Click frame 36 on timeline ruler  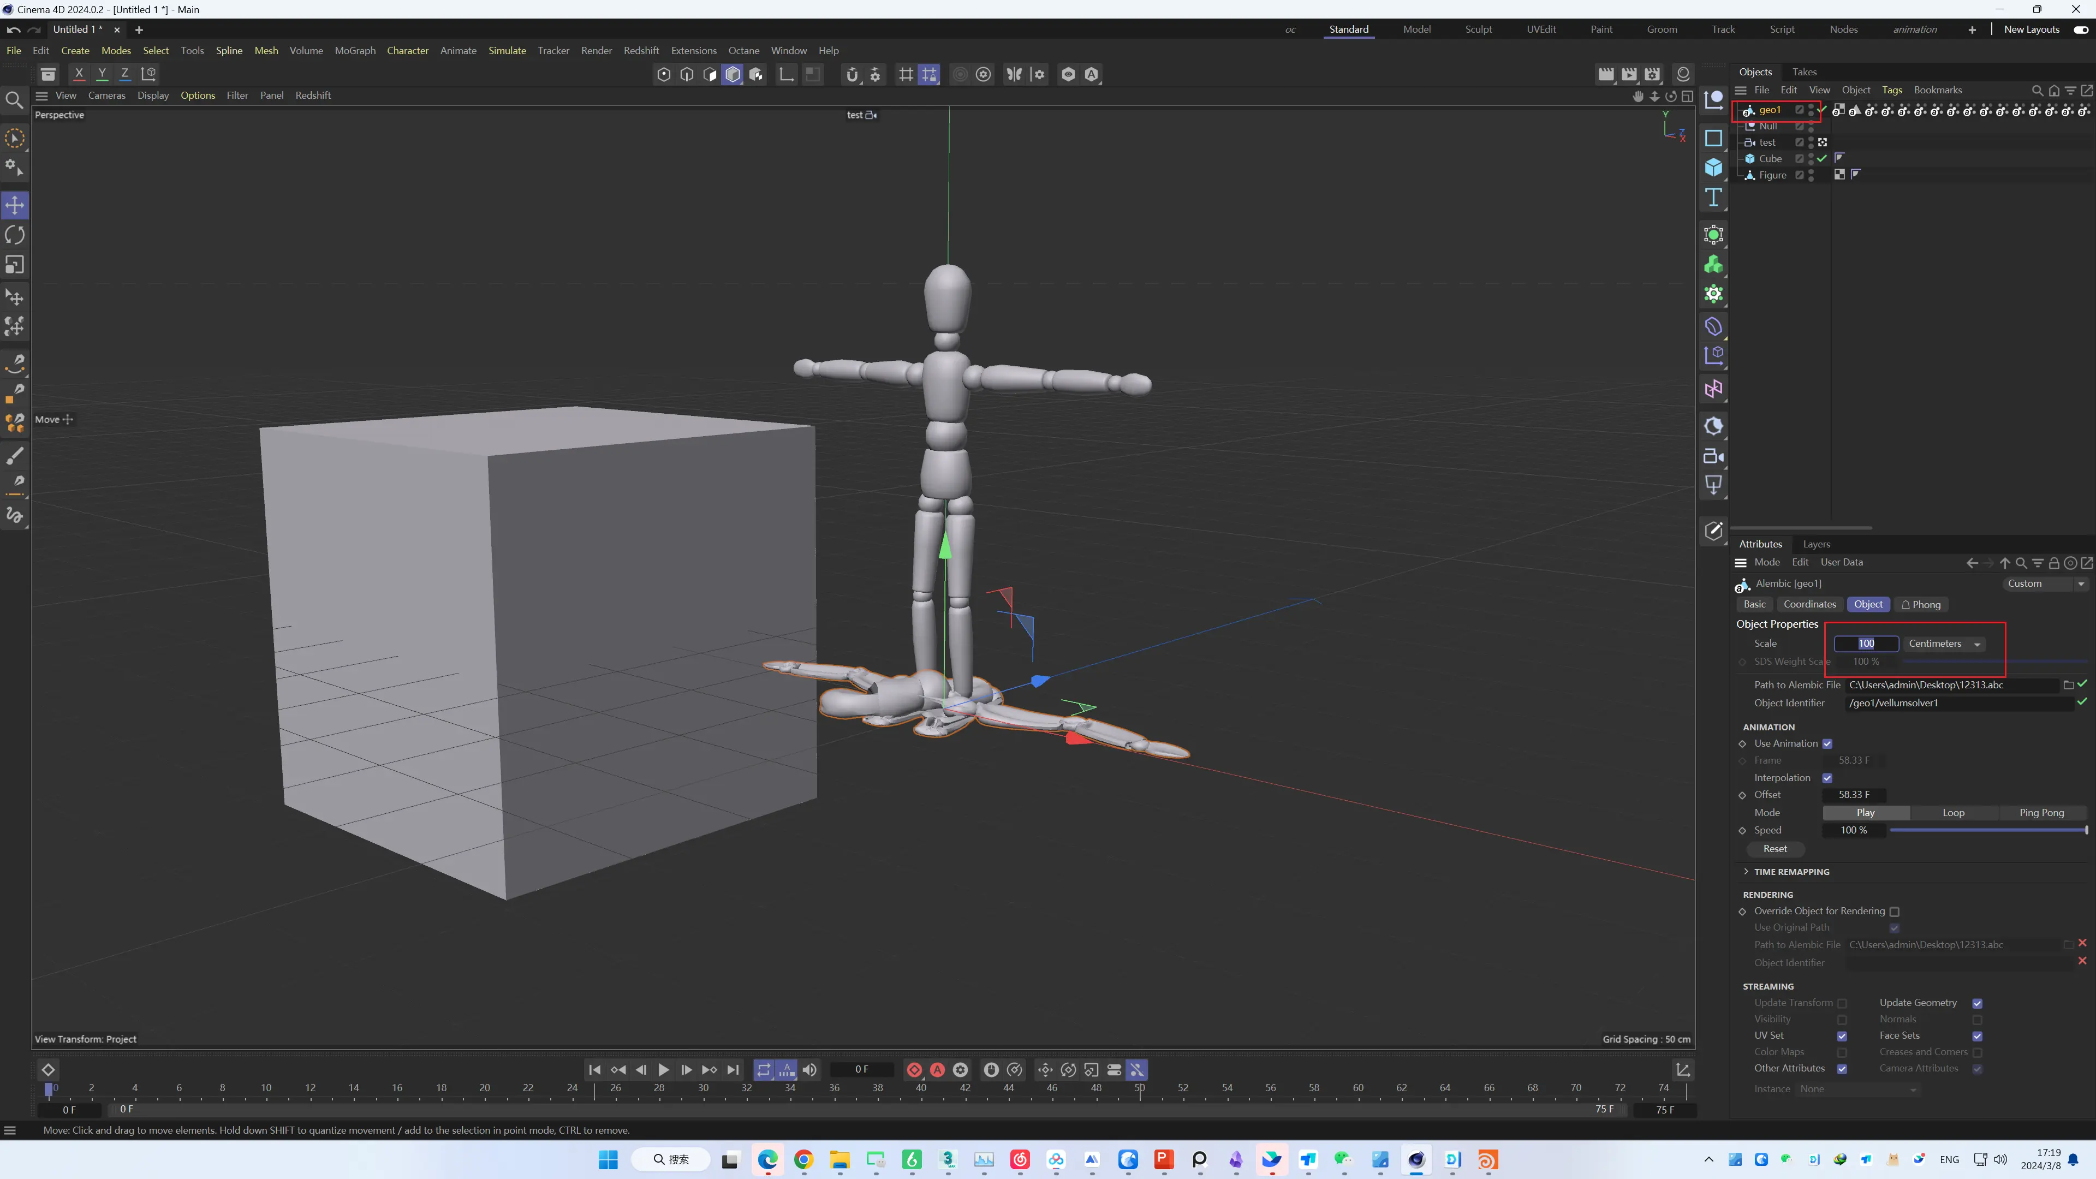pyautogui.click(x=834, y=1088)
